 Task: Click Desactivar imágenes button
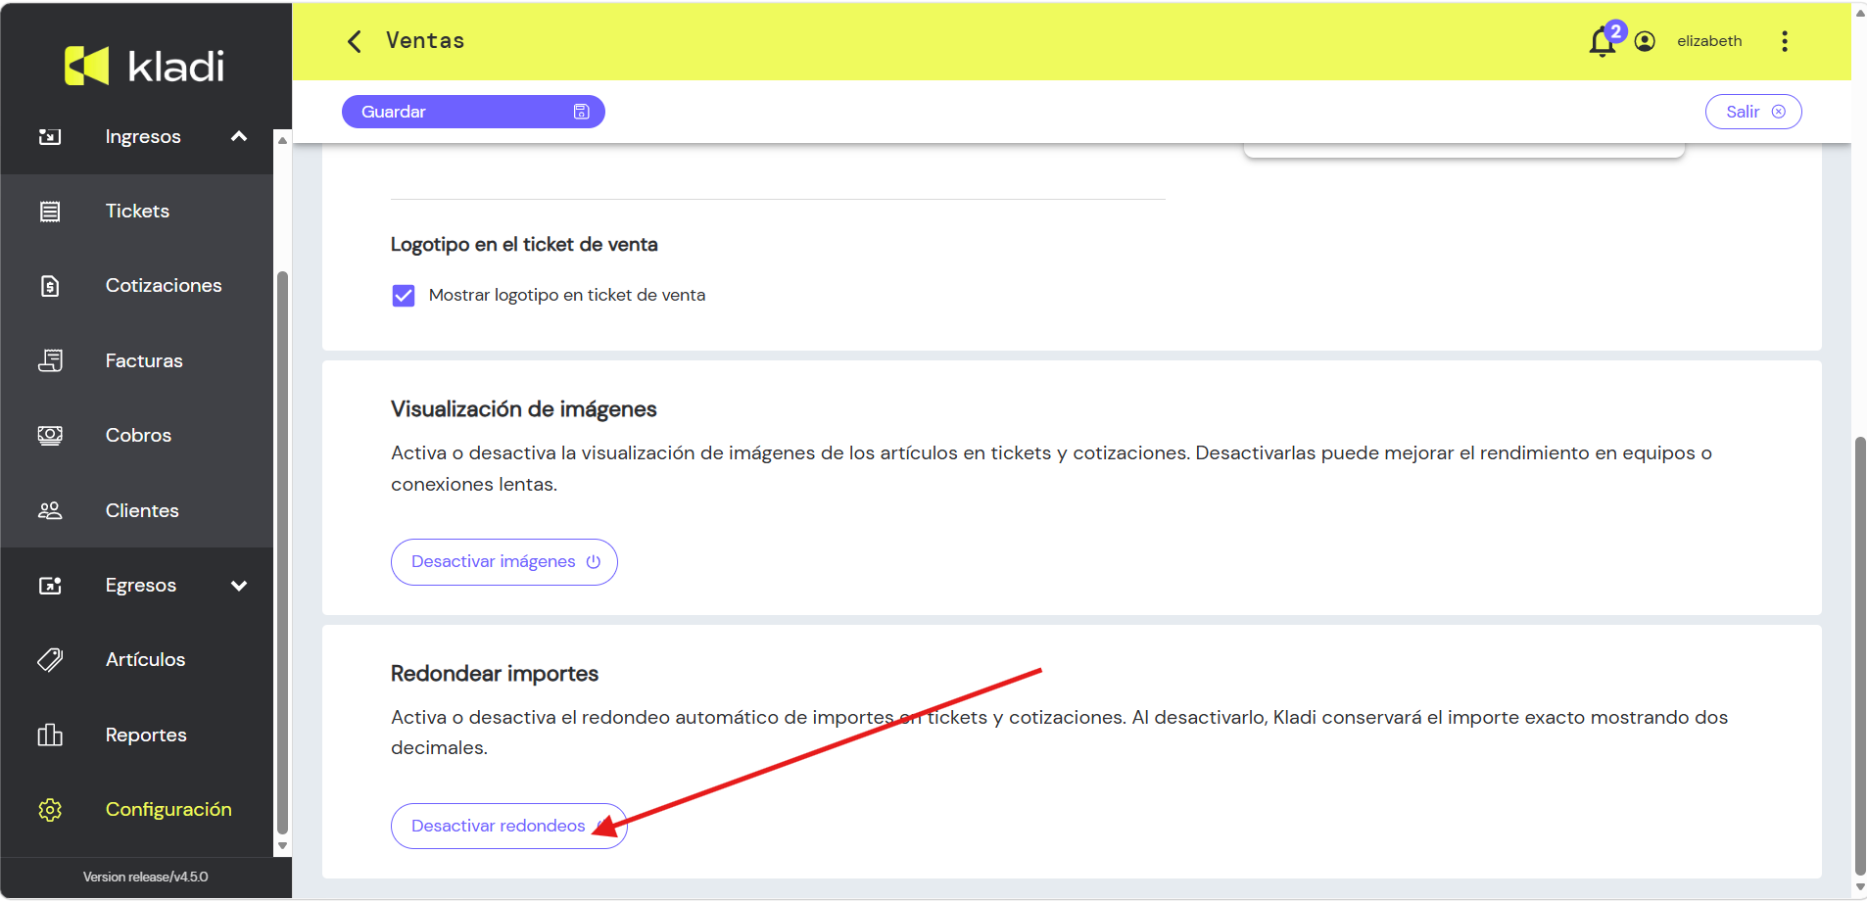click(504, 562)
